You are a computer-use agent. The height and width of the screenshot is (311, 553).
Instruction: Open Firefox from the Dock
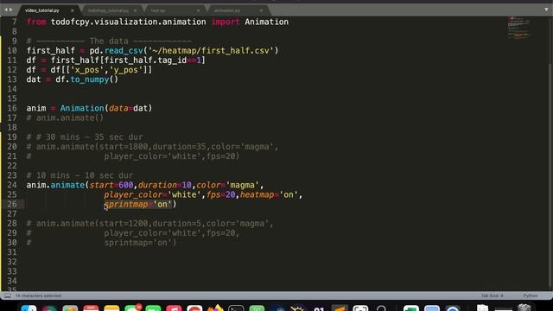click(215, 308)
